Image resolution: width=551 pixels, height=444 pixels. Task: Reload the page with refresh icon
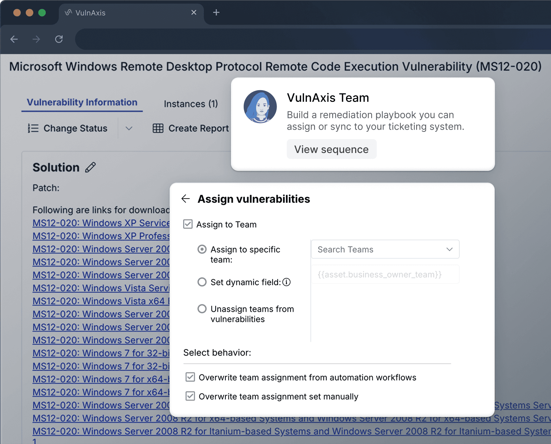[59, 39]
